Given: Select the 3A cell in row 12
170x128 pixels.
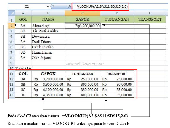Looking at the screenshot, I should pyautogui.click(x=23, y=79).
